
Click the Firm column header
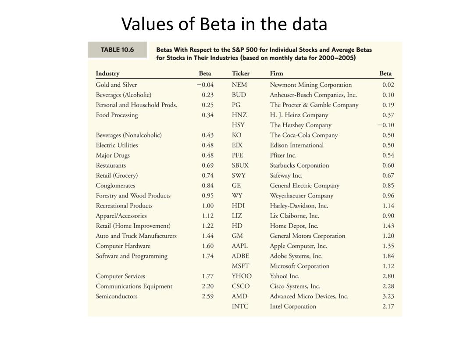(x=276, y=73)
